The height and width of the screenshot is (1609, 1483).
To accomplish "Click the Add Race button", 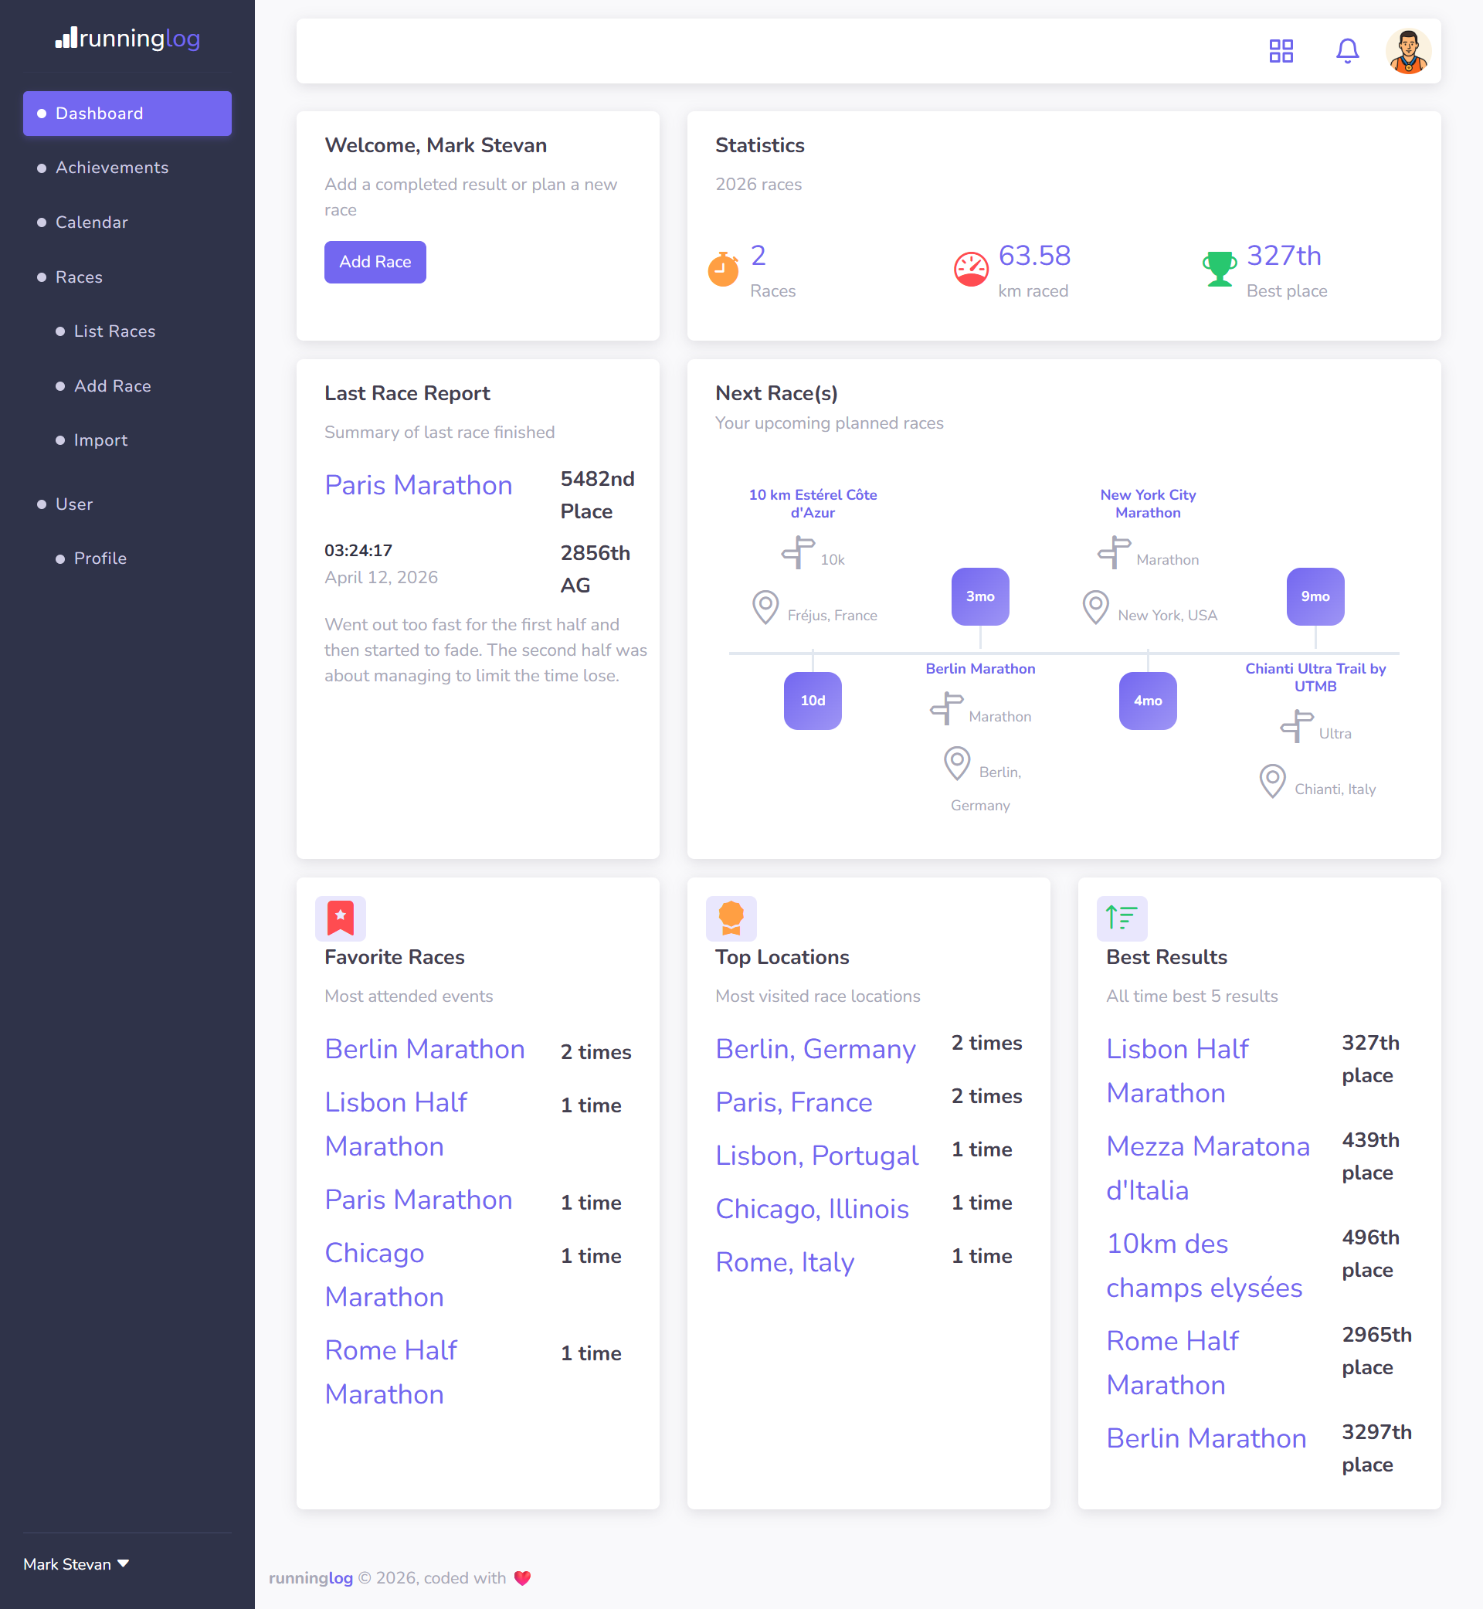I will click(x=375, y=262).
